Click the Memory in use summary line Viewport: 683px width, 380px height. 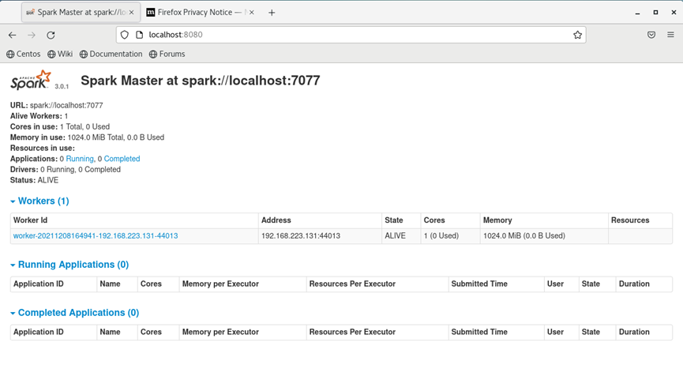click(x=87, y=137)
